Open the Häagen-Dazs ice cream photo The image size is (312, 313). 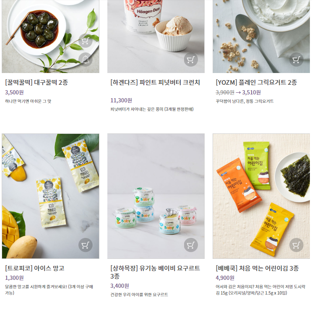point(156,37)
